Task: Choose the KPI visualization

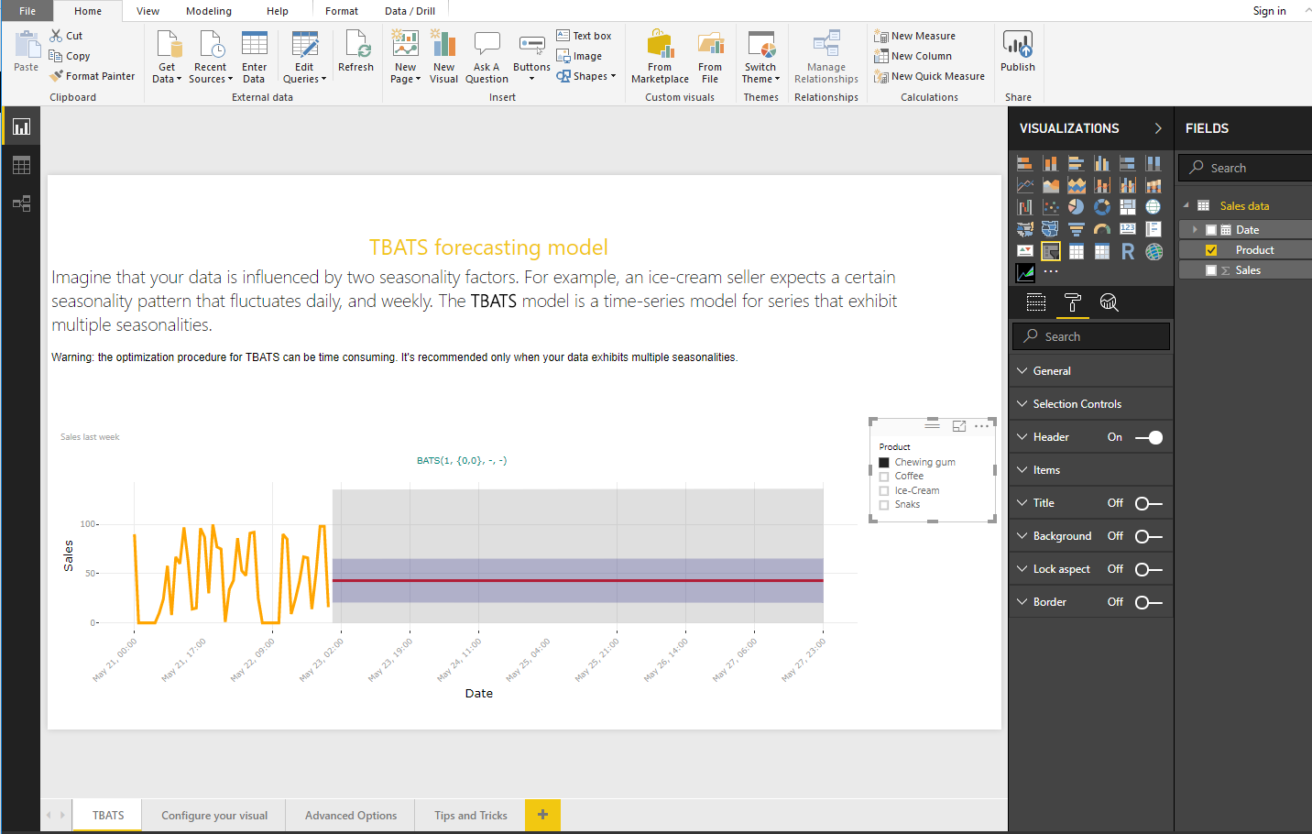Action: 1025,251
